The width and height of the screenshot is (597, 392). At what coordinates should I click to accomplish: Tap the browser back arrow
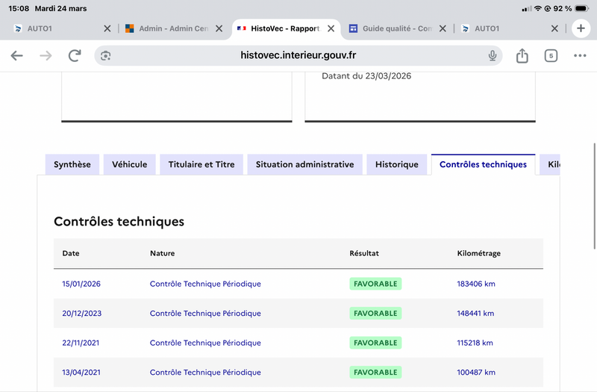[16, 56]
